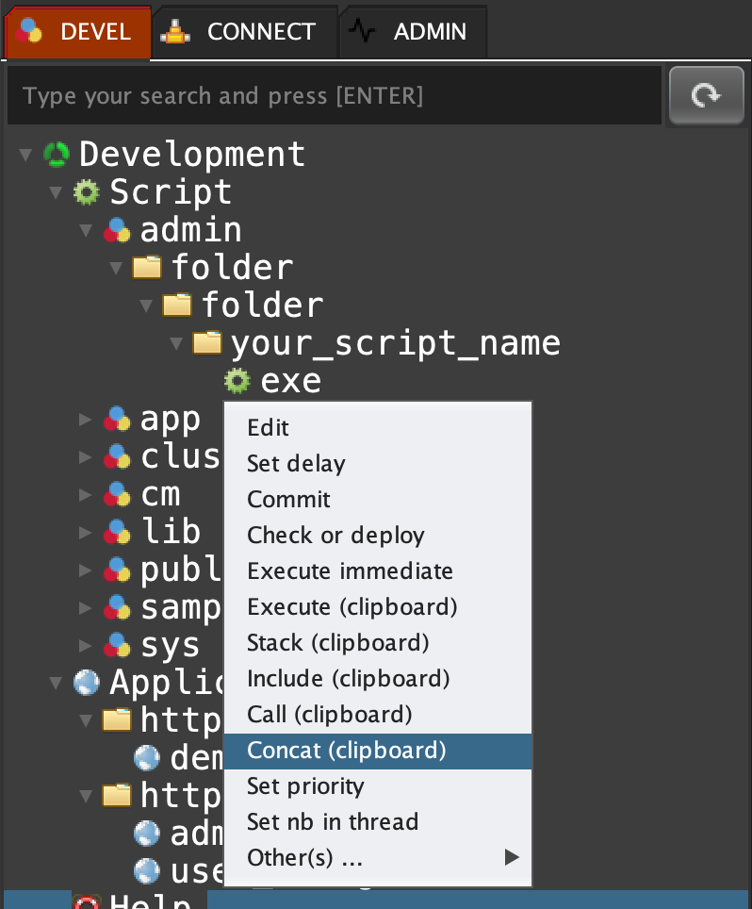Click the exe script gear icon
This screenshot has height=909, width=752.
pyautogui.click(x=237, y=381)
